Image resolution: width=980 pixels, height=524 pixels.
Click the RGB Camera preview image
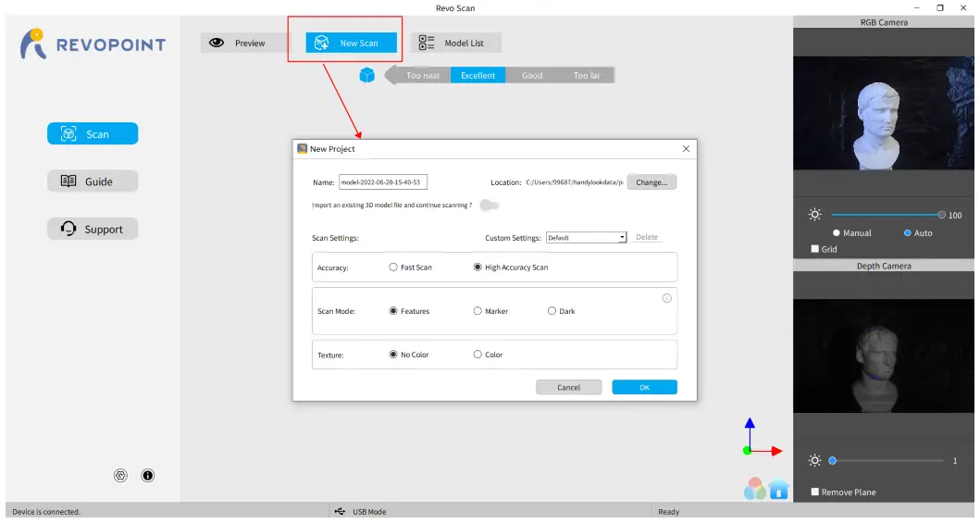click(x=884, y=113)
